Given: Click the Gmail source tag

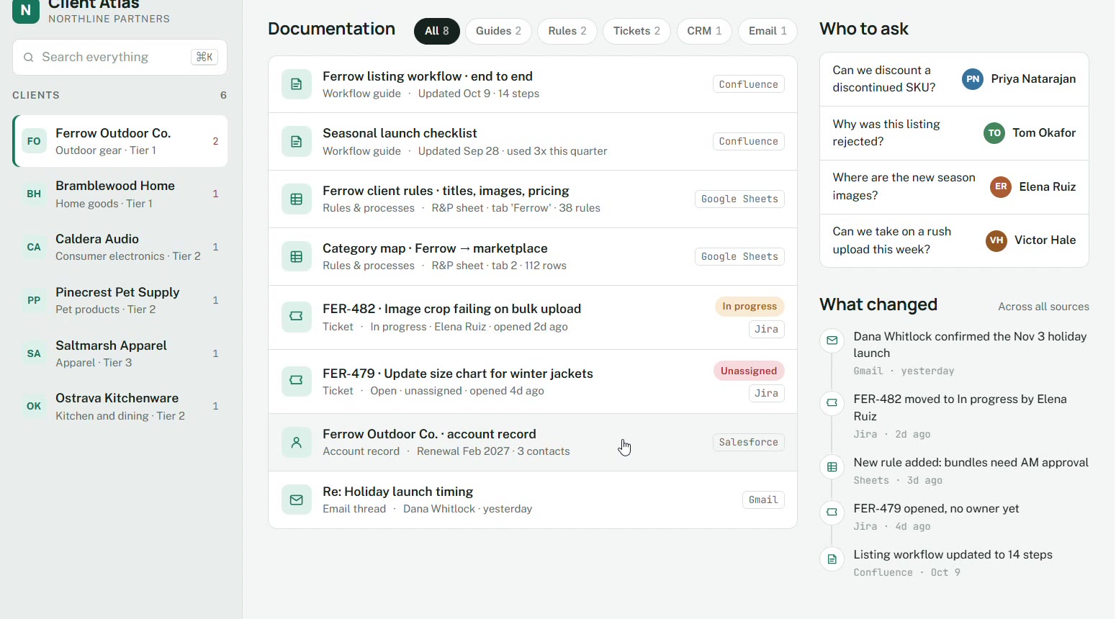Looking at the screenshot, I should [x=763, y=500].
